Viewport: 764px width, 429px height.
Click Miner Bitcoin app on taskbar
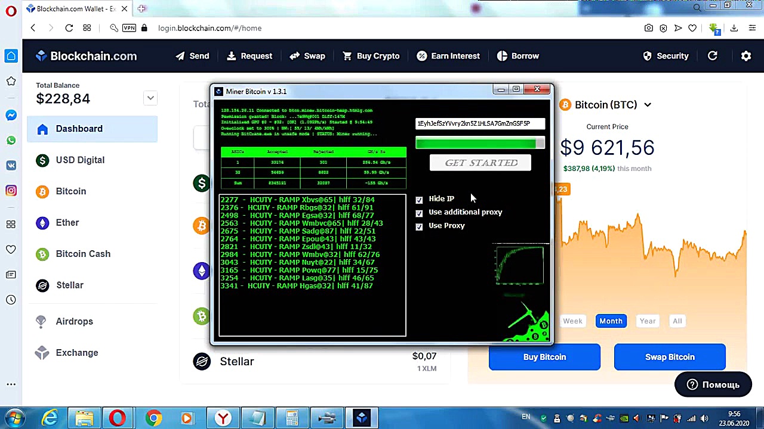coord(362,418)
